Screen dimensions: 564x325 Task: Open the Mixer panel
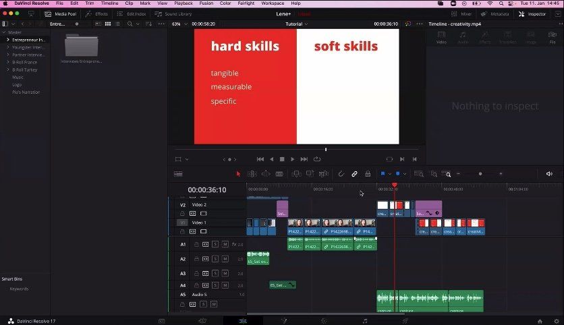pos(461,13)
